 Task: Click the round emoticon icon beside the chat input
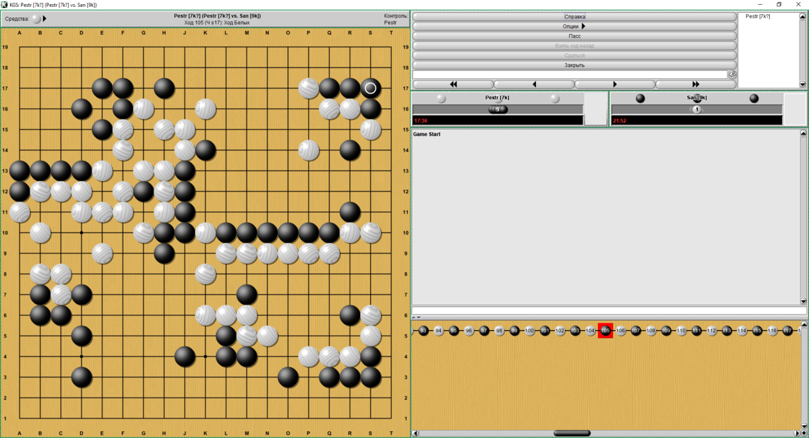731,75
